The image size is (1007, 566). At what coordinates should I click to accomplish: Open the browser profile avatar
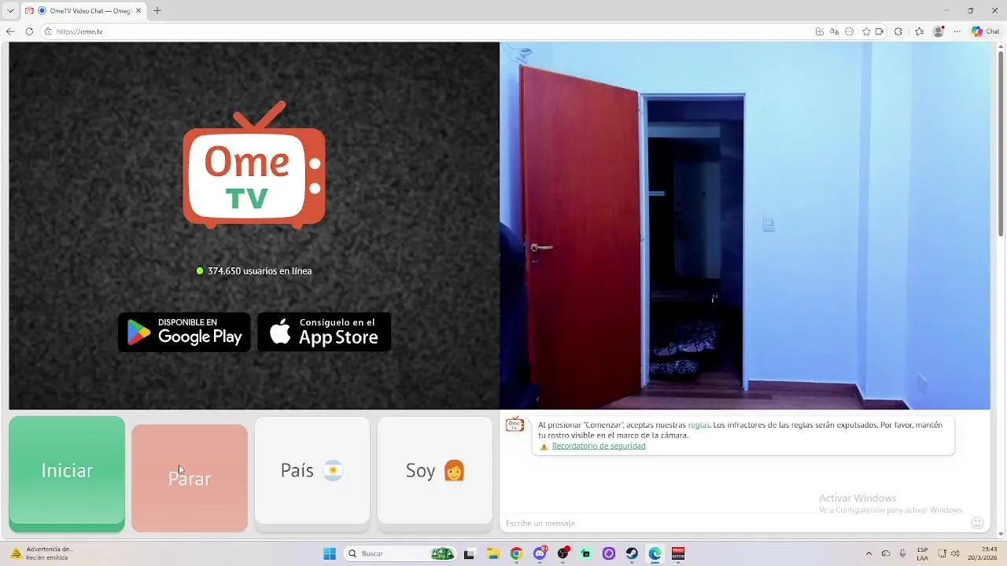pyautogui.click(x=938, y=31)
